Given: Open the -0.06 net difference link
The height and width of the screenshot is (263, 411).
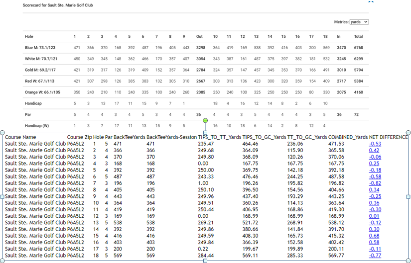Looking at the screenshot, I should coord(375,157).
